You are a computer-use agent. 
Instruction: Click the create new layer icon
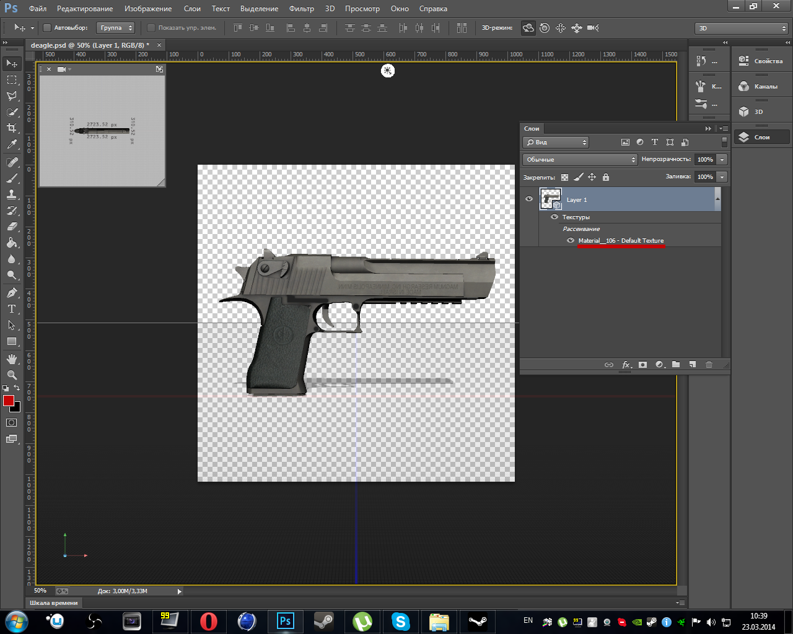693,365
